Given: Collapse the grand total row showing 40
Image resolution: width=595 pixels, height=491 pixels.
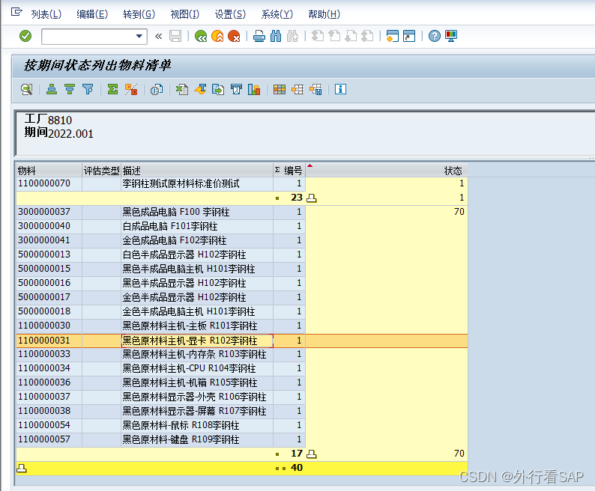Looking at the screenshot, I should coord(22,469).
